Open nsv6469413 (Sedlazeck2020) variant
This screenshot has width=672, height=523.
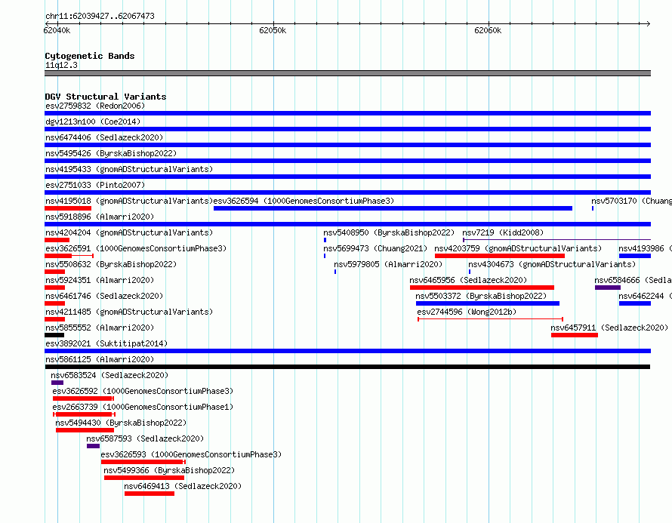pos(183,486)
